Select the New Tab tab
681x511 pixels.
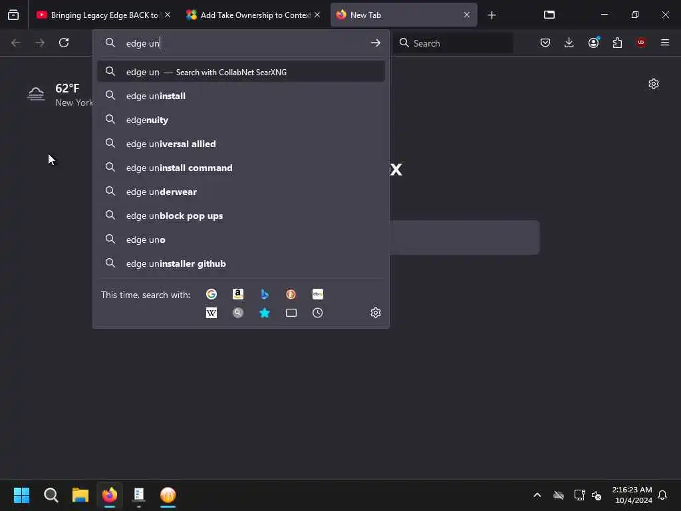(x=404, y=15)
